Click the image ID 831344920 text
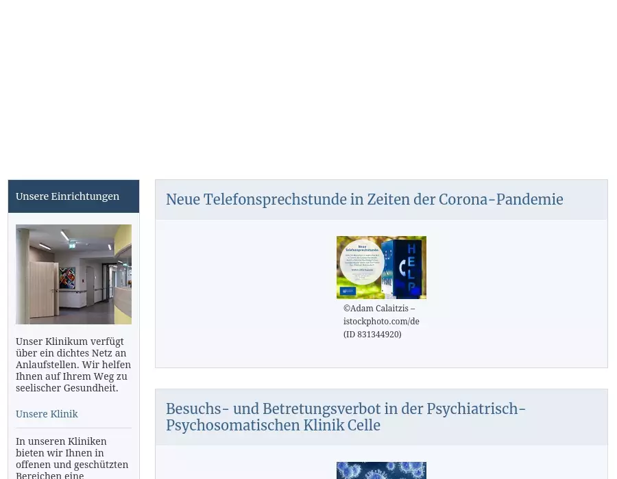The height and width of the screenshot is (479, 617). 372,335
